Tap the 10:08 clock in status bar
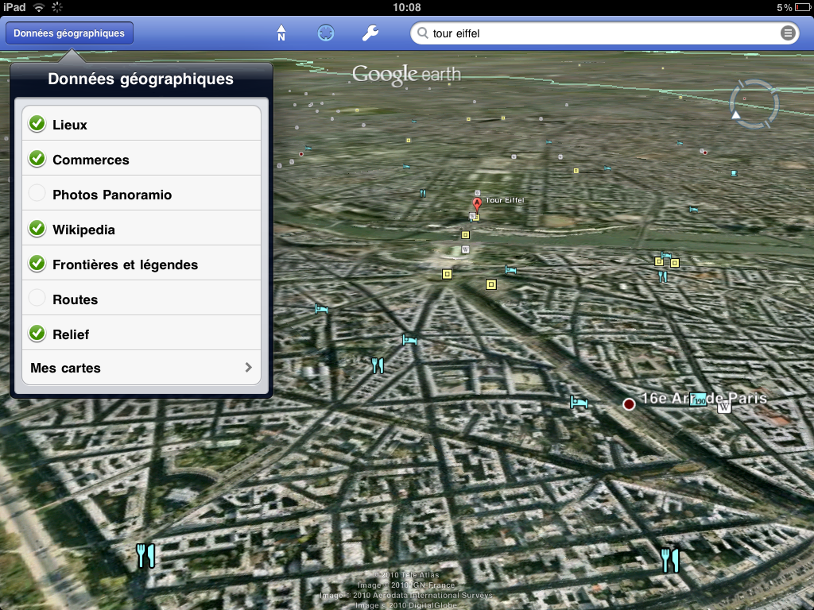Viewport: 814px width, 610px height. (x=407, y=7)
